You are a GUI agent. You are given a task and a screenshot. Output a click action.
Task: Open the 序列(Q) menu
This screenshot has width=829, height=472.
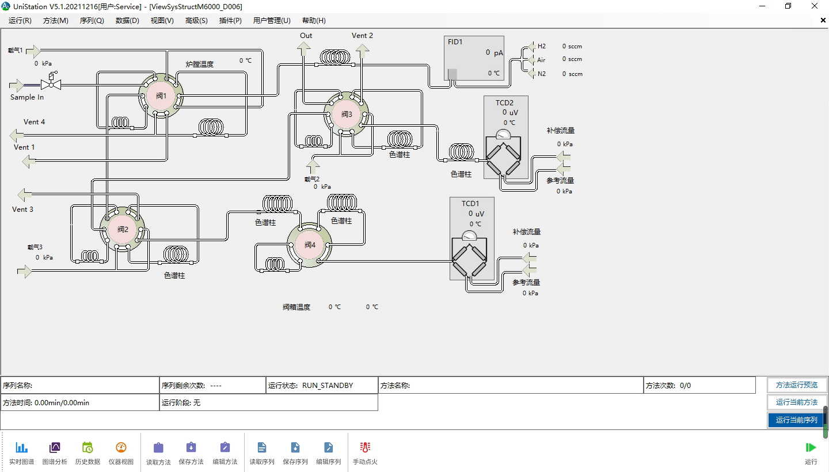point(92,20)
